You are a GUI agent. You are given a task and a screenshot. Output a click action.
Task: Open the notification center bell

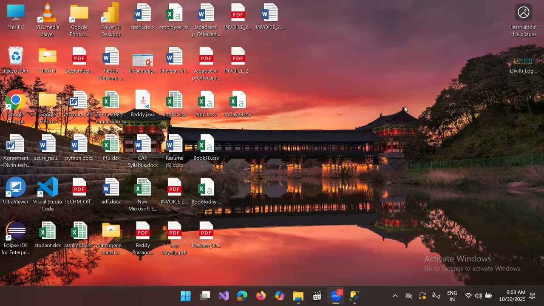pyautogui.click(x=533, y=296)
